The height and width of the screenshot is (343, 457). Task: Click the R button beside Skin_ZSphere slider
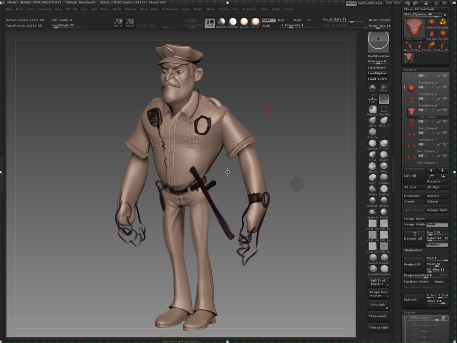(x=445, y=15)
